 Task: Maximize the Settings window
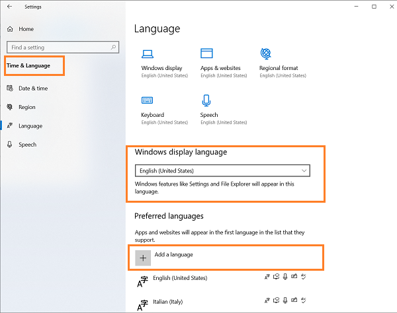pos(374,7)
